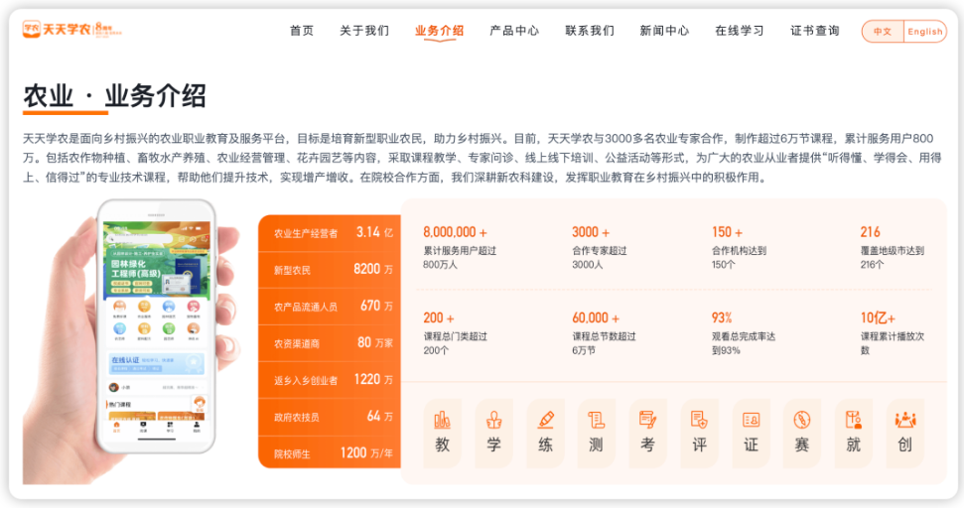Screen dimensions: 964x508
Task: Switch language to English
Action: [924, 32]
